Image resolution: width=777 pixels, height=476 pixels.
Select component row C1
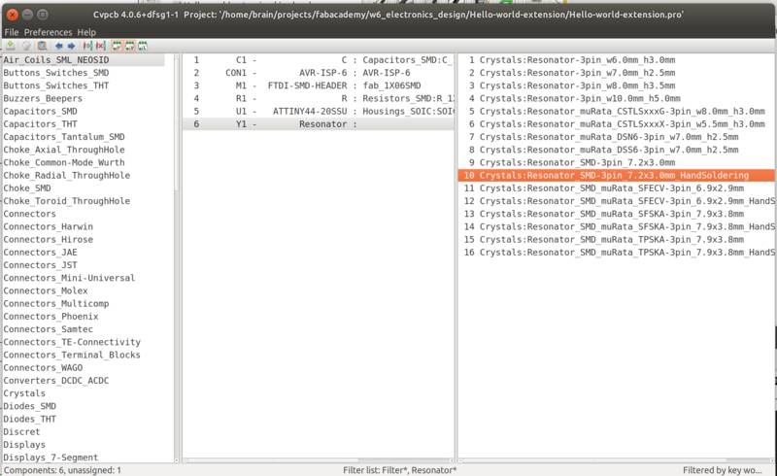pyautogui.click(x=319, y=60)
